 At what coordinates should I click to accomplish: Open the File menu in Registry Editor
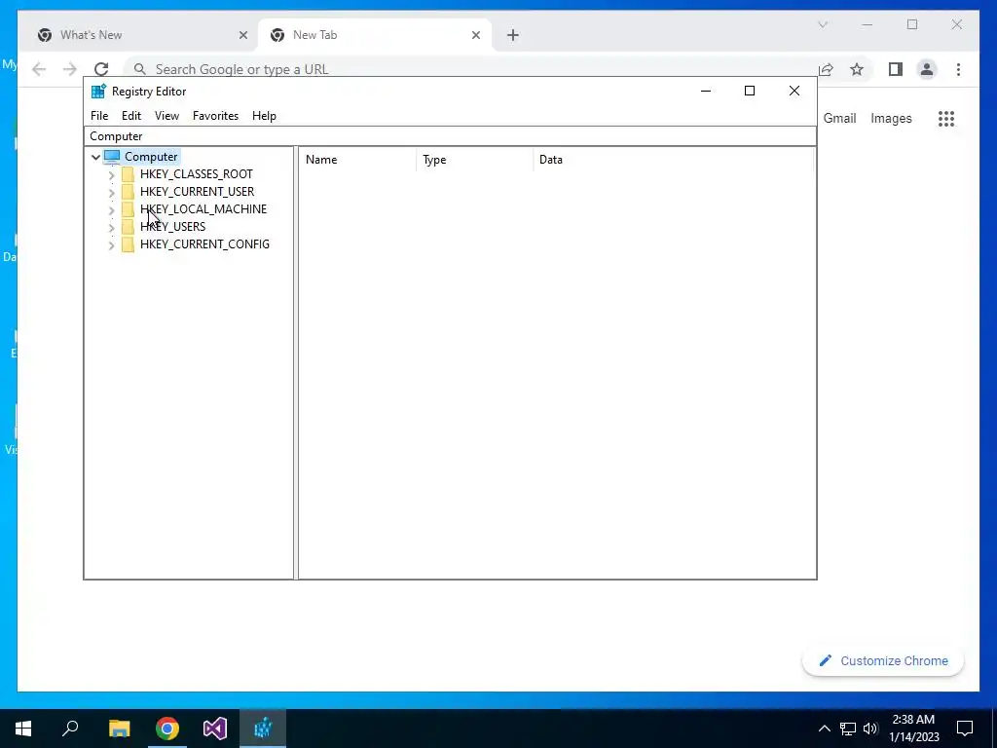[99, 116]
